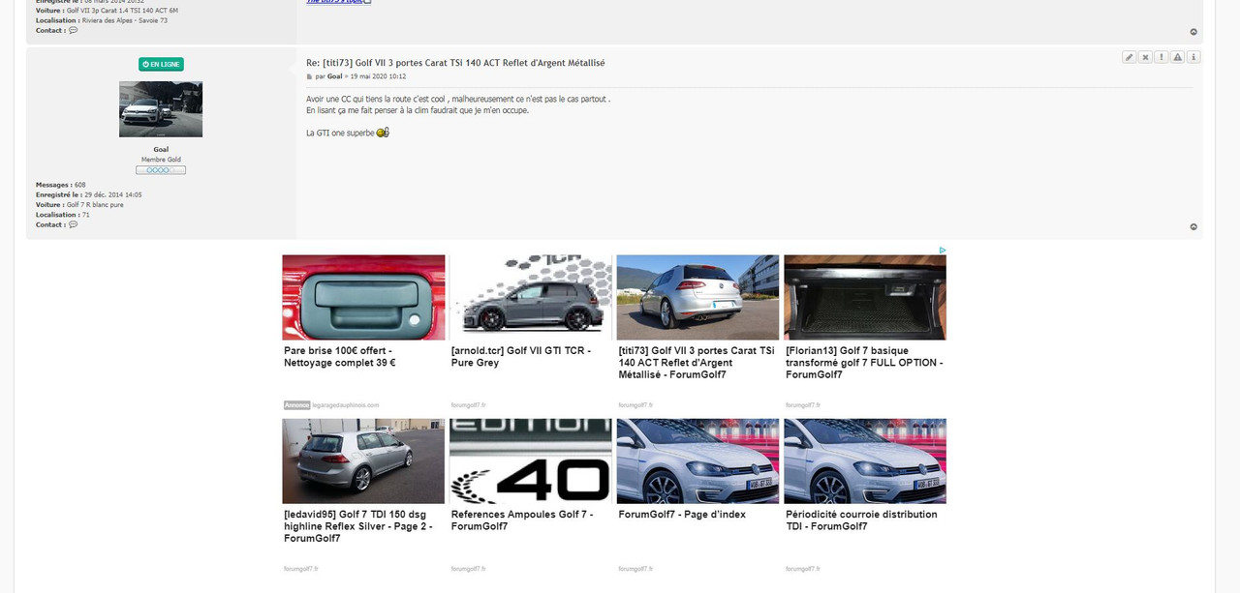Click author link Goal in the post byline
1240x593 pixels.
[335, 76]
